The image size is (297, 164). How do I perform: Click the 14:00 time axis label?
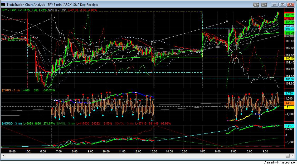point(169,151)
